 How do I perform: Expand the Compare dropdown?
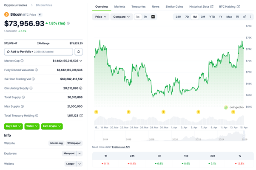coord(122,17)
